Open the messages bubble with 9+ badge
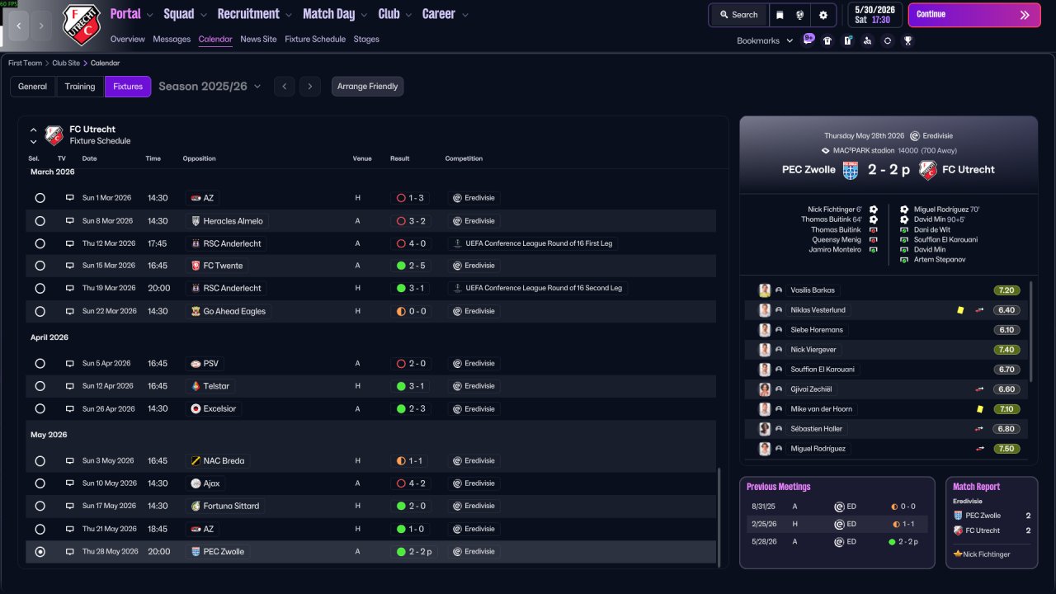The image size is (1056, 594). point(808,40)
